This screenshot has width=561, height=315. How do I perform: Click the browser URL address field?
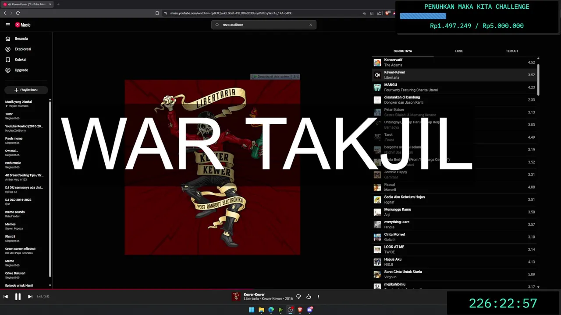click(x=263, y=13)
